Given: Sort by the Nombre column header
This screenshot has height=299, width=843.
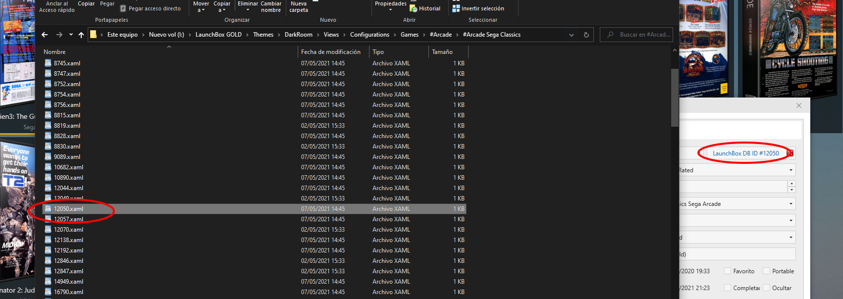Looking at the screenshot, I should pos(54,52).
